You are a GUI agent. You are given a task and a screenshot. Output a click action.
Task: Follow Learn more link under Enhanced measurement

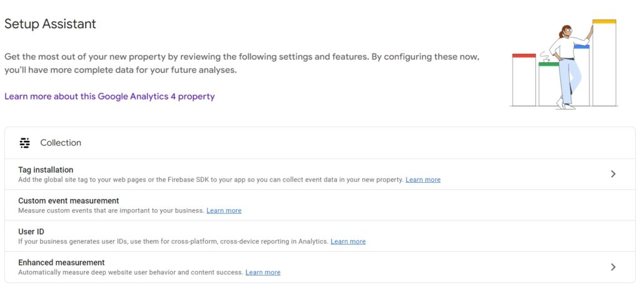[x=263, y=272]
